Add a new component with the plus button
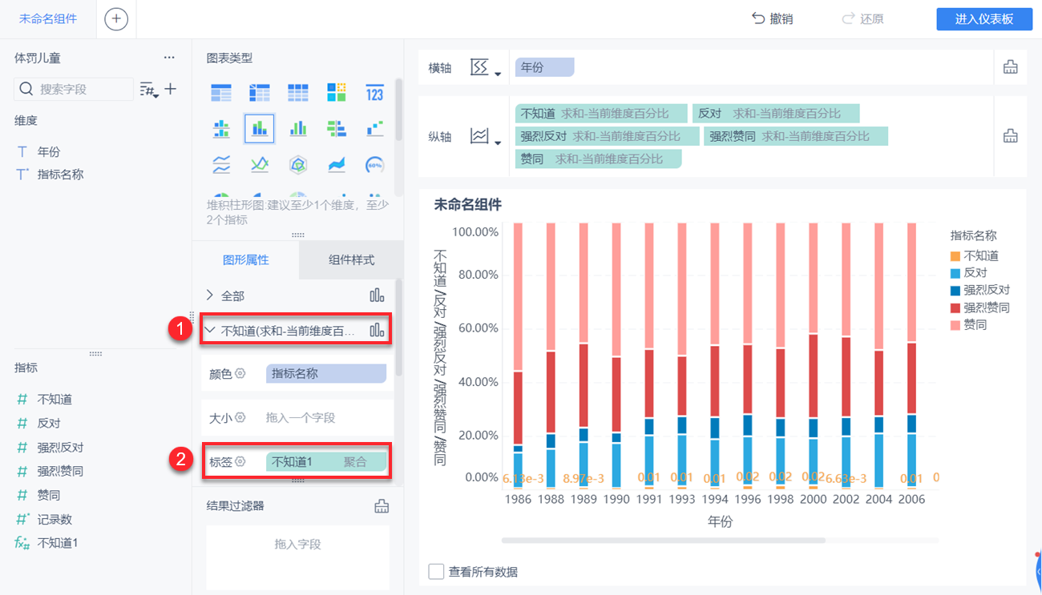This screenshot has width=1042, height=595. (x=116, y=19)
